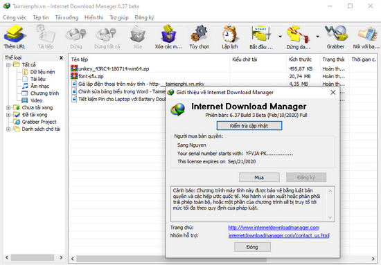
Task: Click the Đóng button
Action: (252, 247)
